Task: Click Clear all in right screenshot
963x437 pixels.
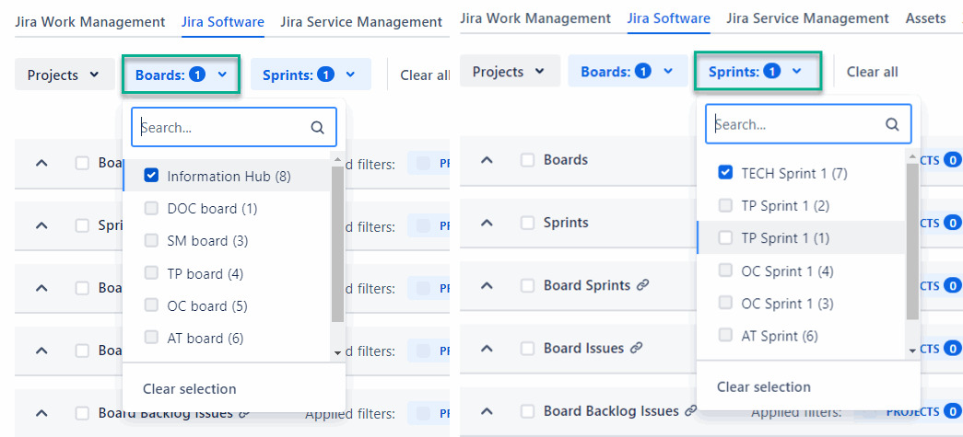Action: coord(872,72)
